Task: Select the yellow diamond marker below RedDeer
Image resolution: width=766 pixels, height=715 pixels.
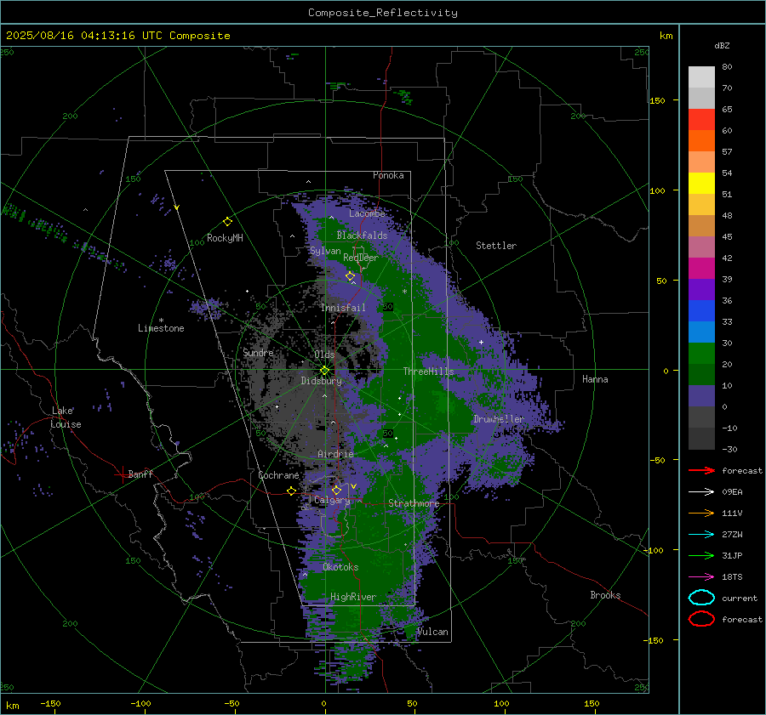Action: pyautogui.click(x=350, y=276)
